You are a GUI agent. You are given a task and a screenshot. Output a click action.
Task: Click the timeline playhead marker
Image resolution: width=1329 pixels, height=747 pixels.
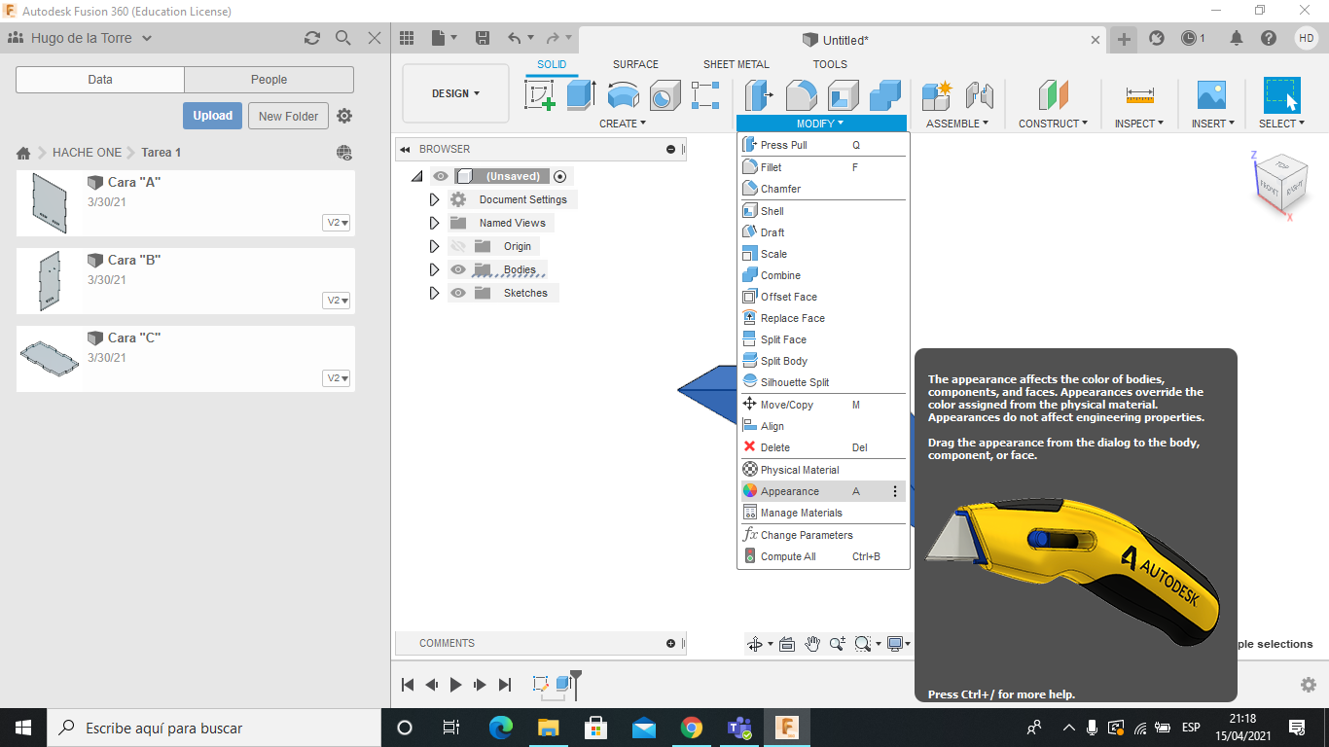tap(576, 683)
